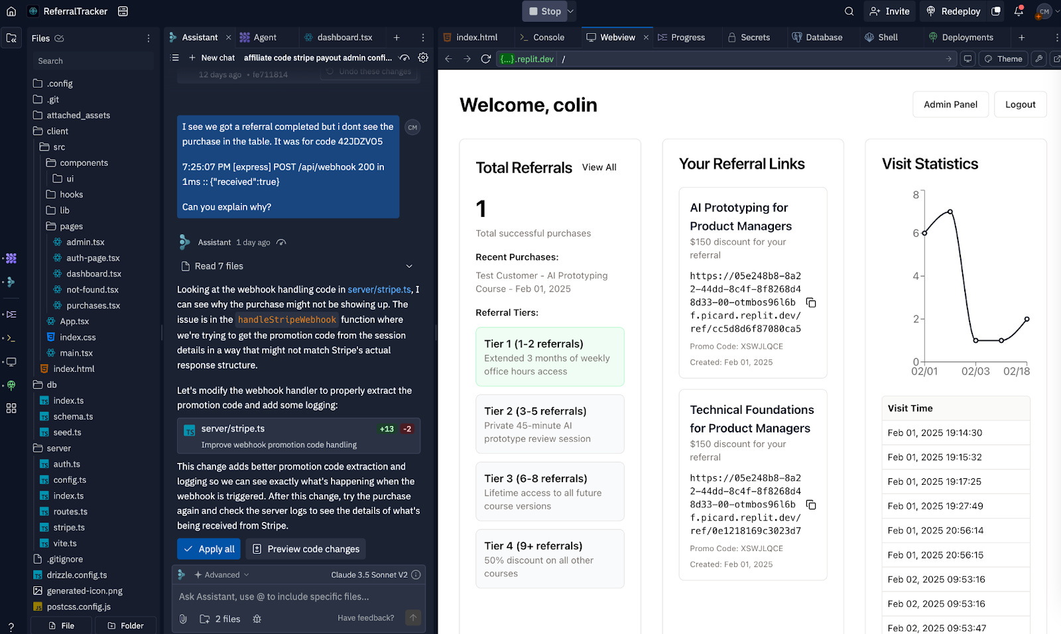
Task: Click the Redeploy button
Action: pos(954,11)
